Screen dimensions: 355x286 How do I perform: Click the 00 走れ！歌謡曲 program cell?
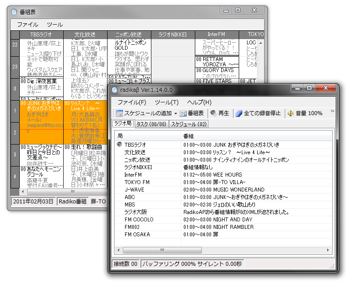[86, 167]
